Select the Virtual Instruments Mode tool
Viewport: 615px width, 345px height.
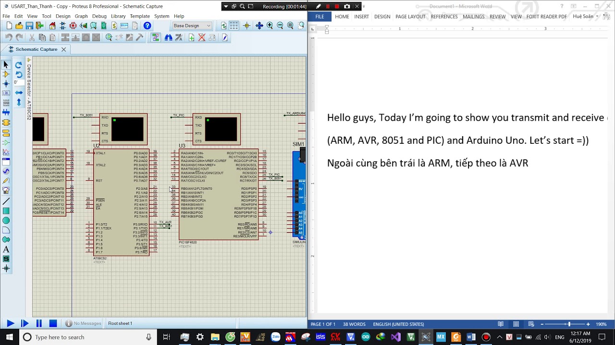[x=6, y=190]
